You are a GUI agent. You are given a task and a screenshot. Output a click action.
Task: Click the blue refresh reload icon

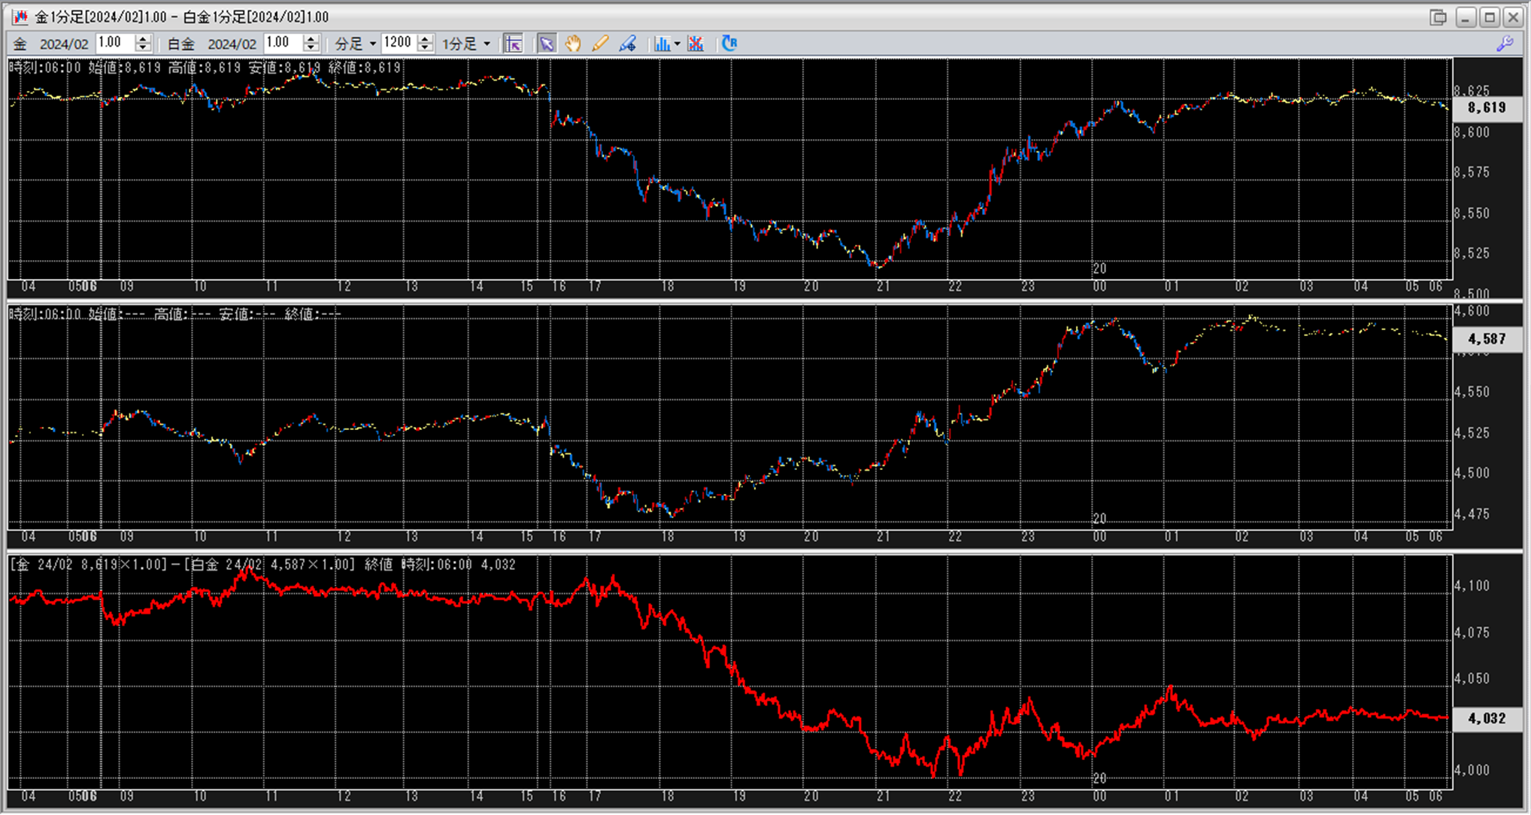[729, 44]
